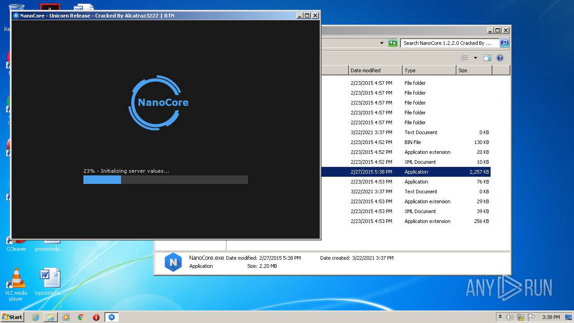Screen dimensions: 574x323
Task: Sort by Size column header
Action: click(474, 70)
